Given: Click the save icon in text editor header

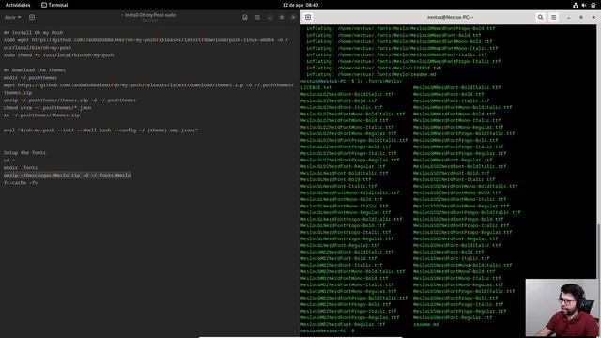Looking at the screenshot, I should 245,17.
